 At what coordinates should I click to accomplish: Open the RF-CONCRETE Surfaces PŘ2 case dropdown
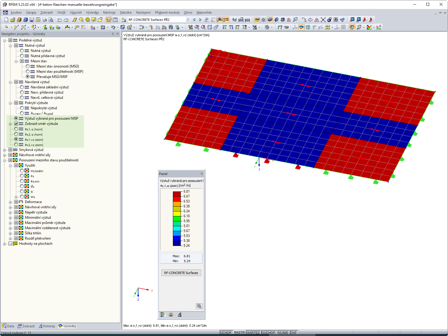coord(188,20)
